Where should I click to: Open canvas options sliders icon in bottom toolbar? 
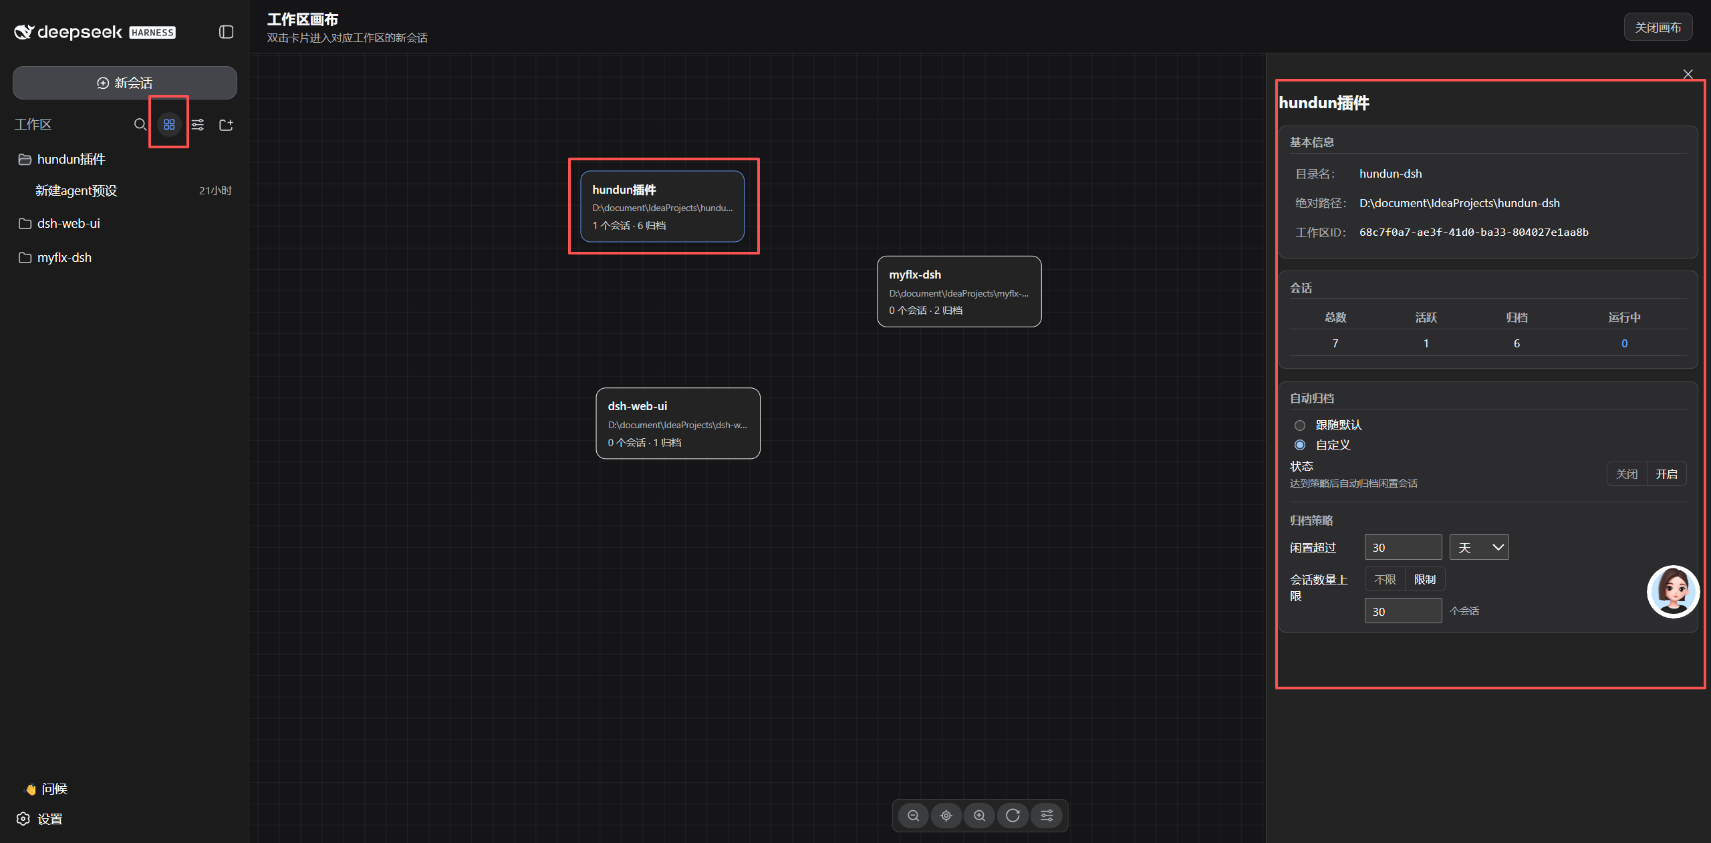click(1047, 816)
